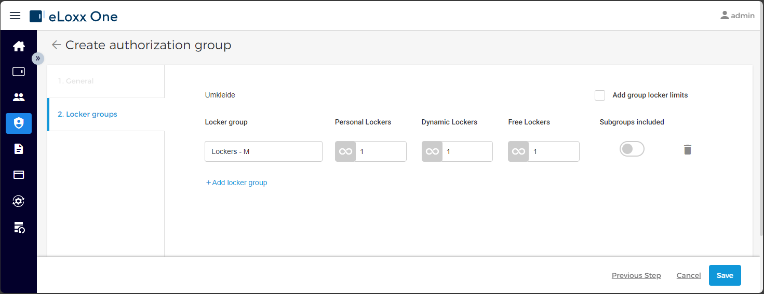Select the 2. Locker groups step

(x=106, y=114)
